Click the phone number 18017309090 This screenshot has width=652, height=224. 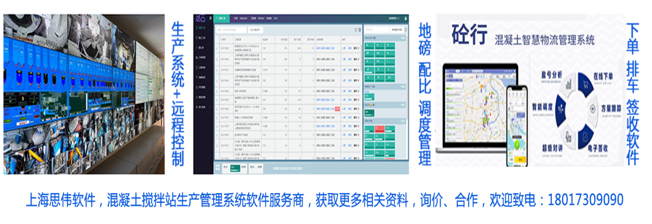coord(586,201)
